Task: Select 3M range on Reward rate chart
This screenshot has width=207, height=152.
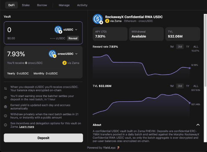Action: click(x=180, y=47)
